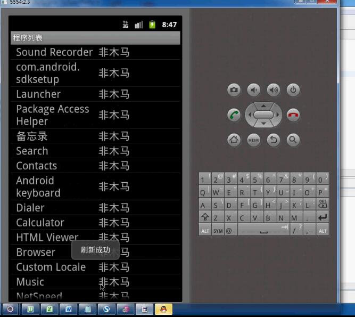Screen dimensions: 355x317
Task: Click the signal strength status icon
Action: (139, 25)
